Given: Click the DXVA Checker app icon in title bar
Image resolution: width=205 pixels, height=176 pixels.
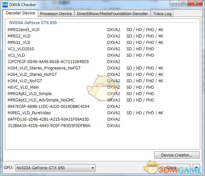Looking at the screenshot, I should pos(5,5).
